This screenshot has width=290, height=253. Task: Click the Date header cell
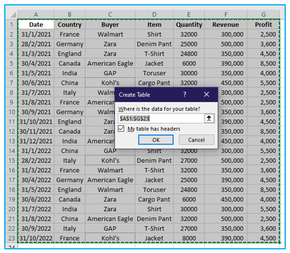coord(36,25)
